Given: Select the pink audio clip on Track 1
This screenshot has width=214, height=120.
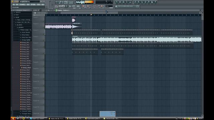Looking at the screenshot, I should point(74,20).
